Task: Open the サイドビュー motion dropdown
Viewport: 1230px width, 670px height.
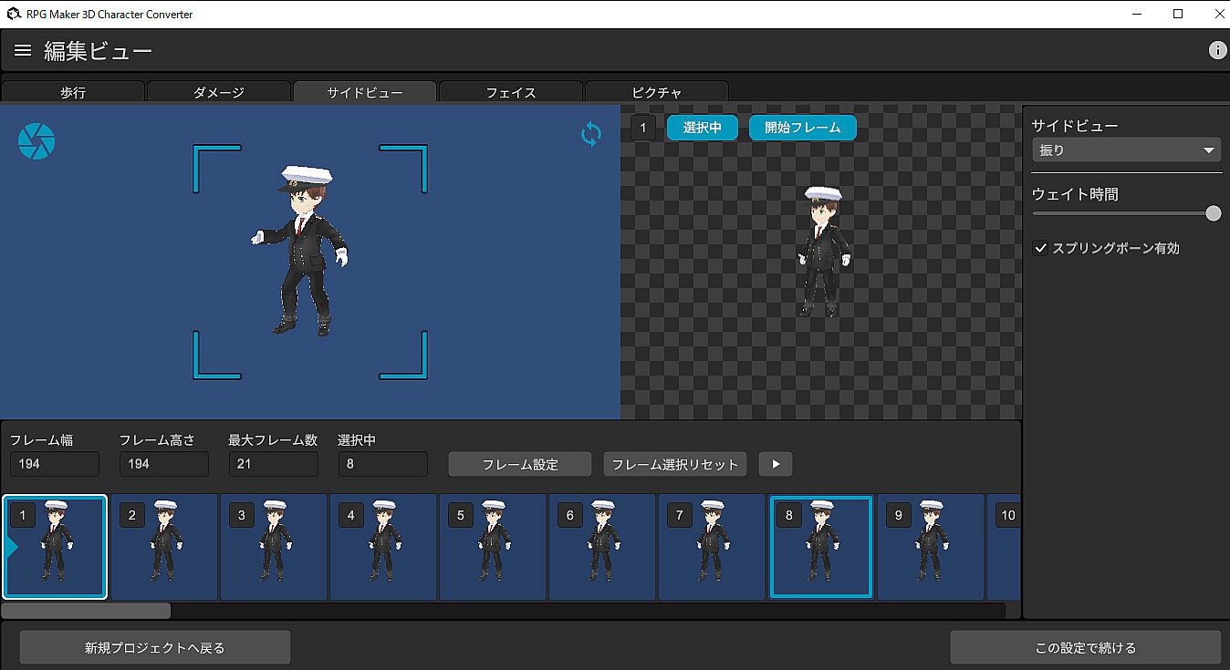Action: pos(1126,150)
